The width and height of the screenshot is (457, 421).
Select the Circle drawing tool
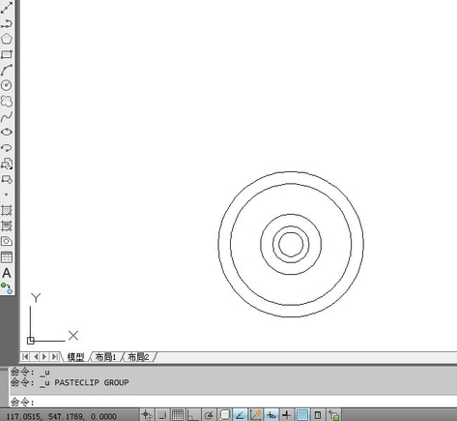click(7, 85)
